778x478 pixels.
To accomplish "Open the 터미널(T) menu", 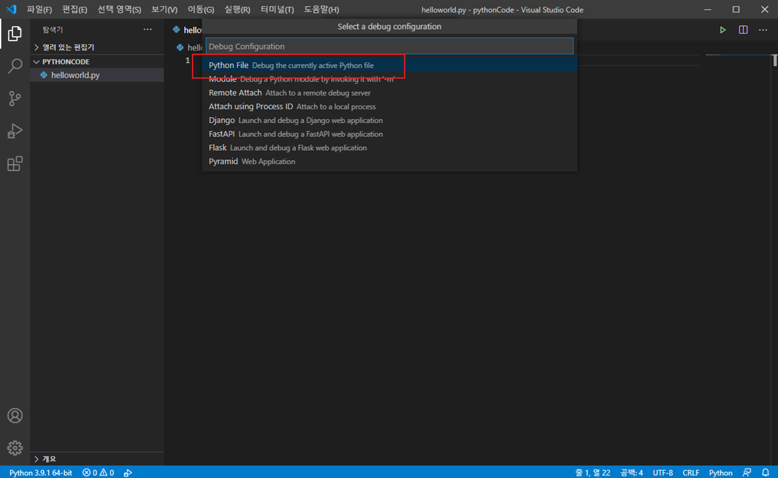I will (277, 9).
